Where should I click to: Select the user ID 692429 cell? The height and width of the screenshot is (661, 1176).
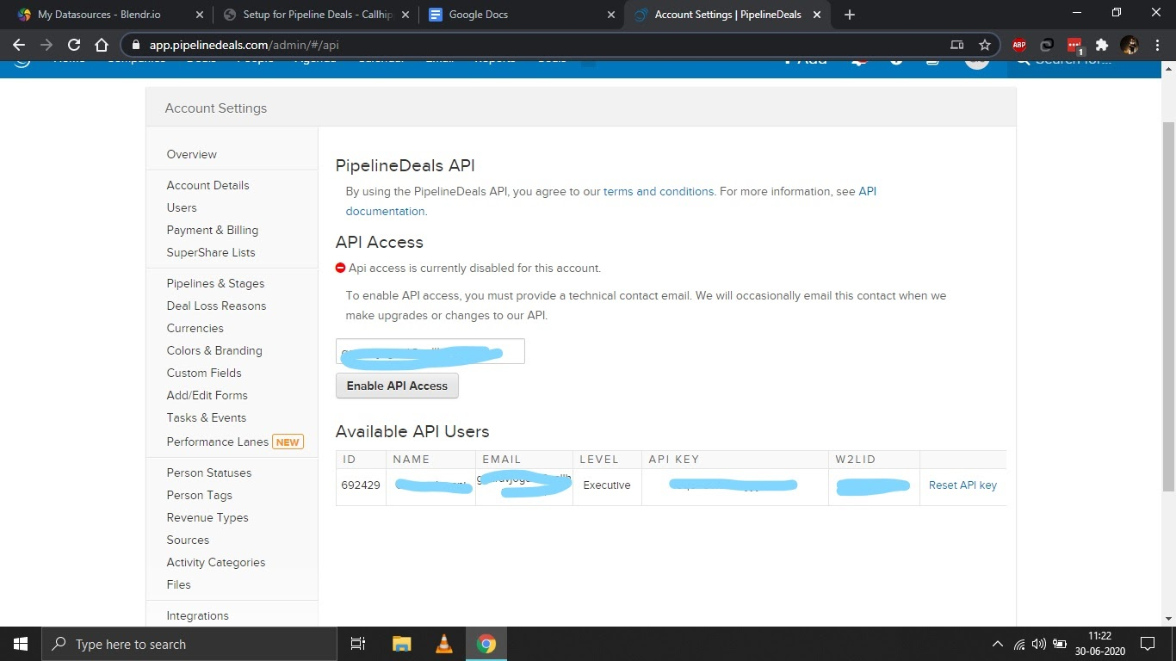pos(361,485)
